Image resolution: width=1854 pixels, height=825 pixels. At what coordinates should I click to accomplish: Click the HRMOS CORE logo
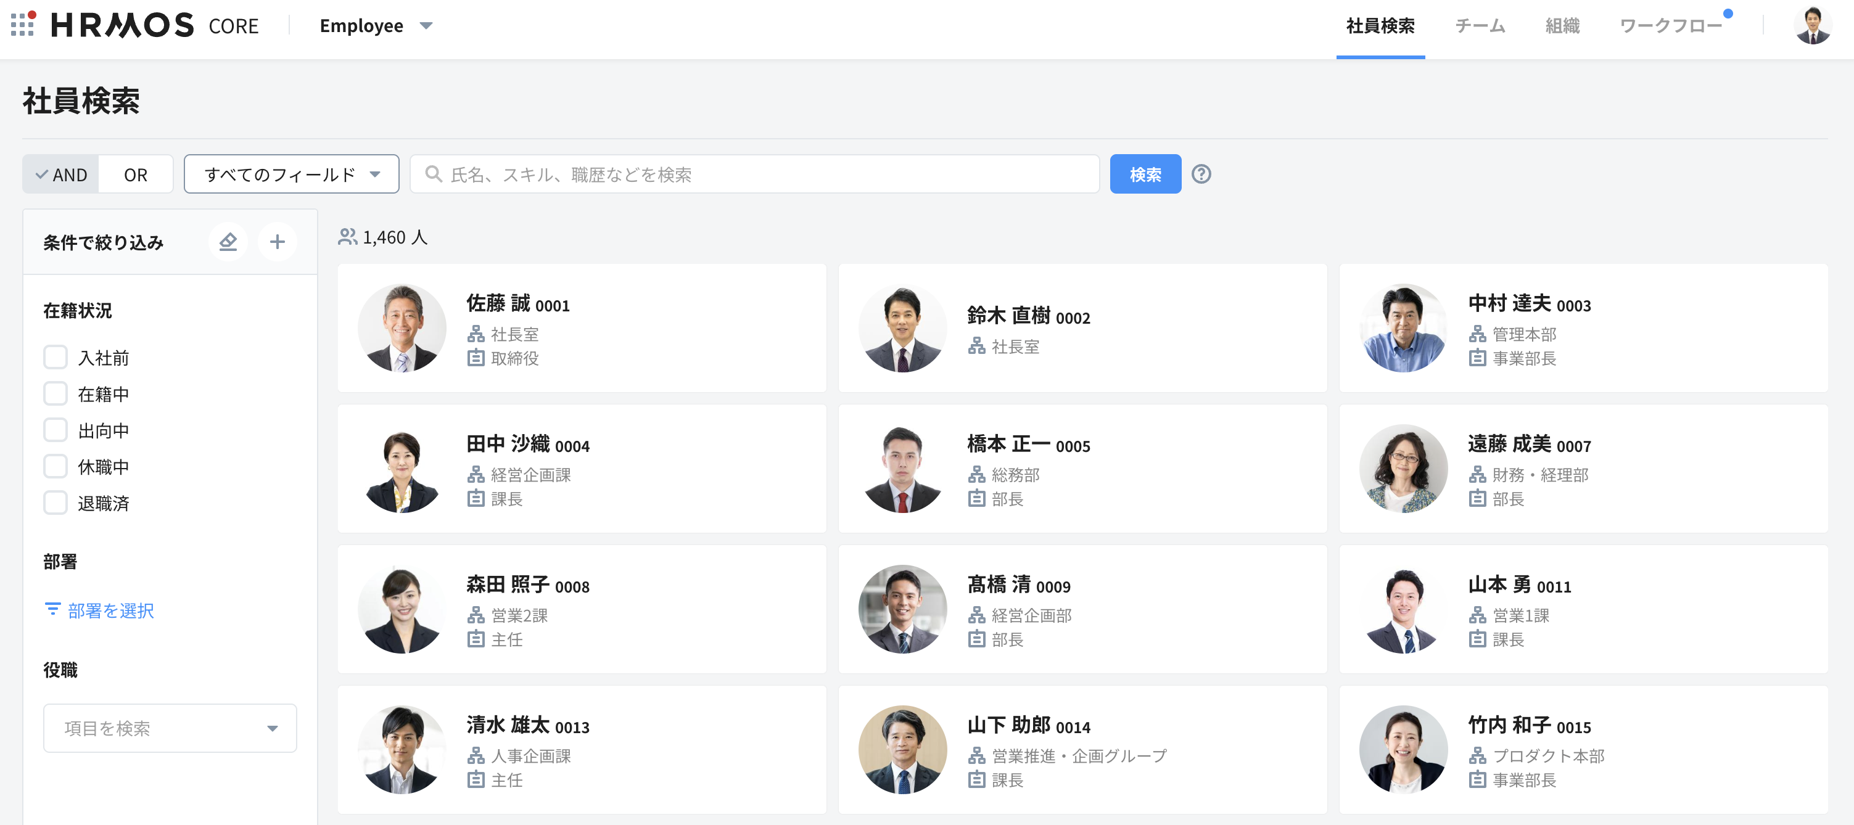coord(154,25)
